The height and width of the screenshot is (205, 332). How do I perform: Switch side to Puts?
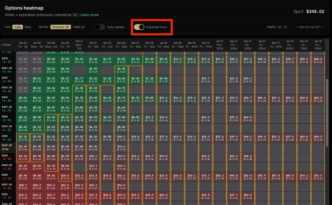(28, 27)
